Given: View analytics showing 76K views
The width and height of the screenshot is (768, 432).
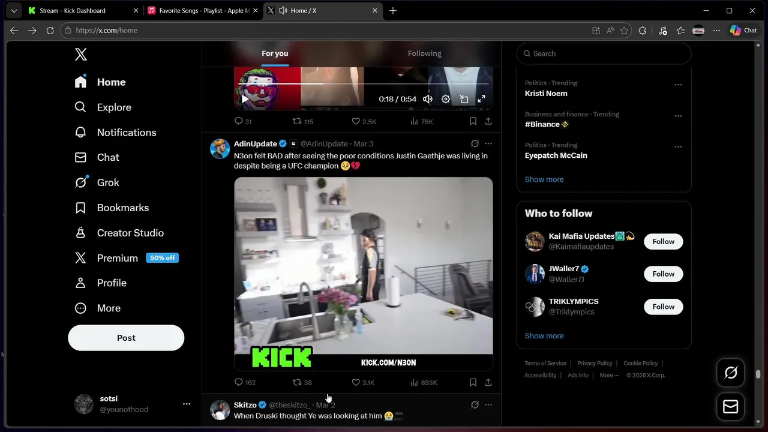Looking at the screenshot, I should pyautogui.click(x=421, y=121).
